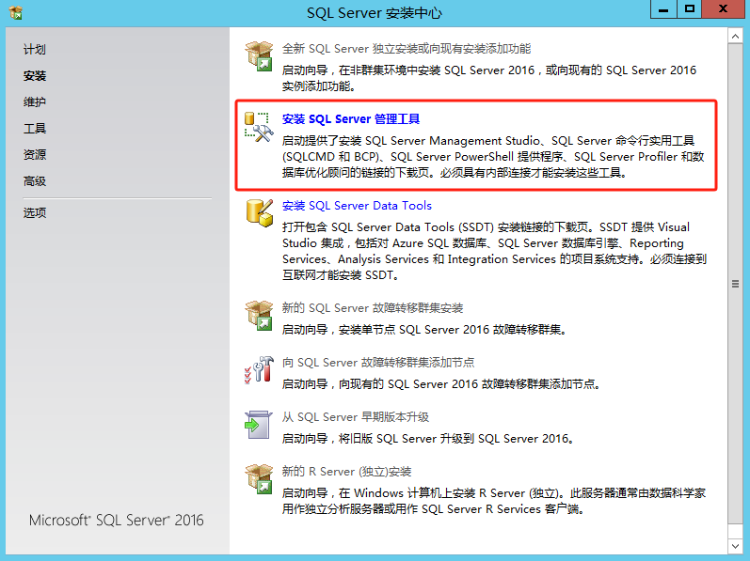
Task: Click the text 向现有的 SQL Server 2016 故障转移群集添加节点
Action: click(x=470, y=384)
